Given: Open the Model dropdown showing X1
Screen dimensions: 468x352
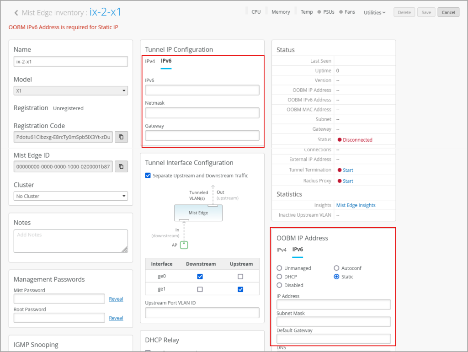Looking at the screenshot, I should tap(70, 91).
